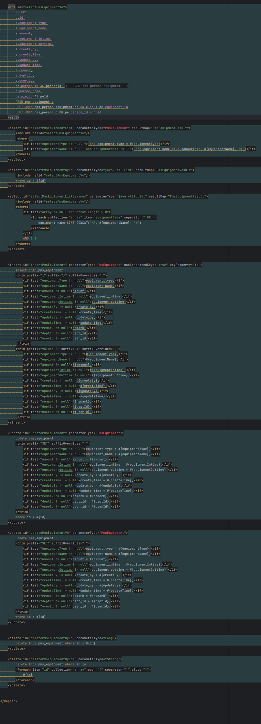Click the AND 1=1 condition

tap(30, 238)
